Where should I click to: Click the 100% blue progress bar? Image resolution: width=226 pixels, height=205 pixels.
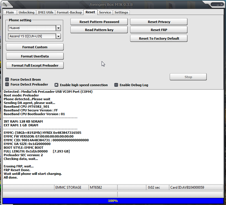click(113, 201)
